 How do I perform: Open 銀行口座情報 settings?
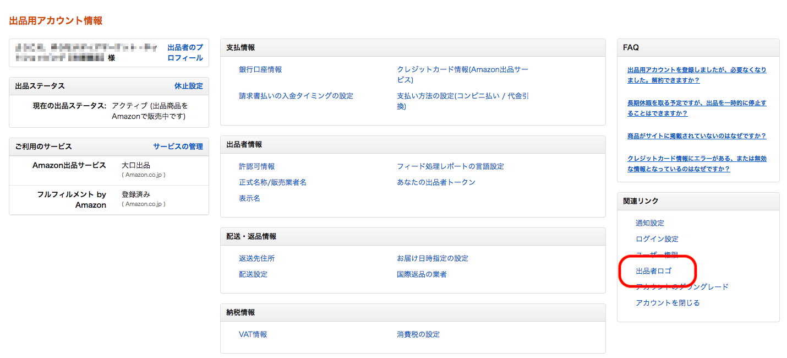point(260,69)
